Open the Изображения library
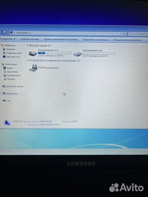 coord(14,76)
